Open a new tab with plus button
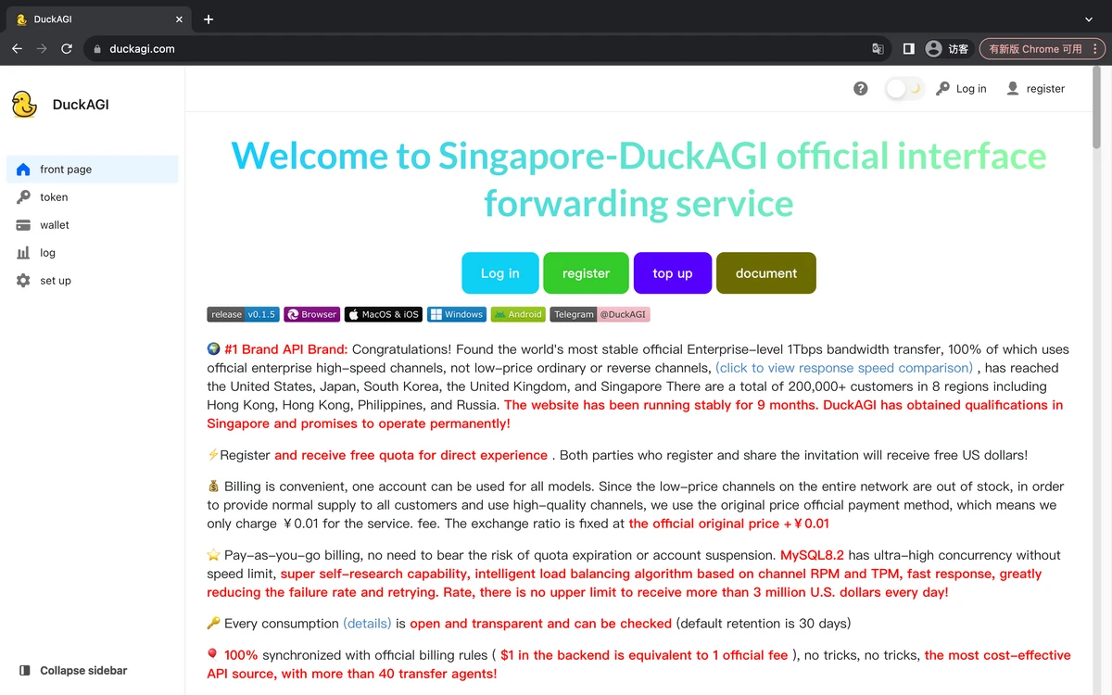 pyautogui.click(x=208, y=19)
